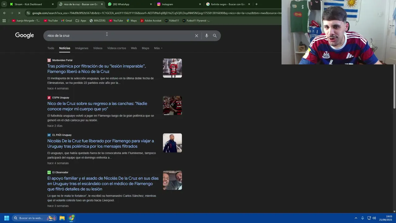Open the Chrome apps grid icon
The image size is (396, 223).
click(x=4, y=21)
